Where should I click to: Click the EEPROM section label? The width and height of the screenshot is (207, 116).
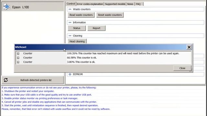pyautogui.click(x=78, y=74)
